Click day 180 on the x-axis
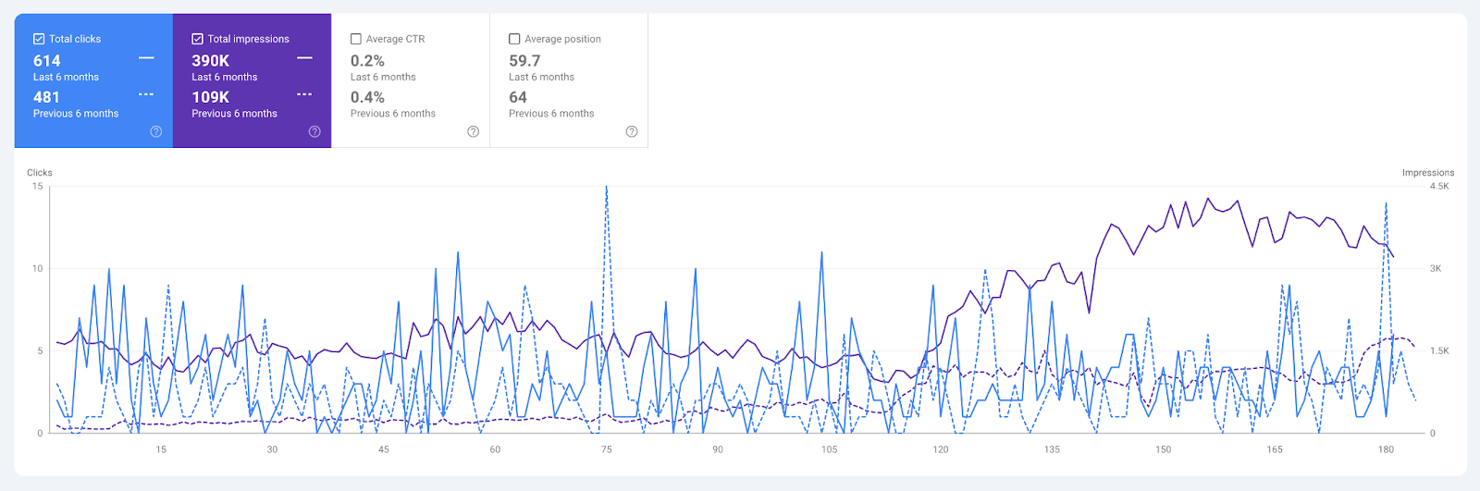 click(x=1386, y=449)
